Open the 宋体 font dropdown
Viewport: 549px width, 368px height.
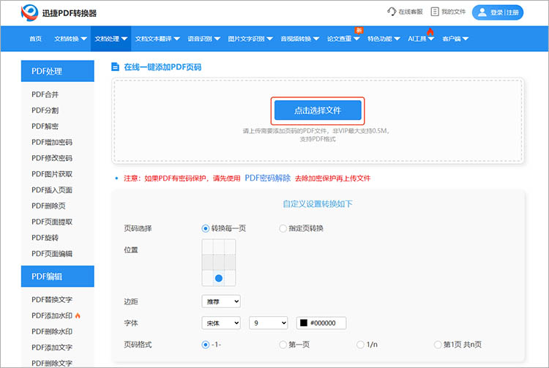(221, 323)
